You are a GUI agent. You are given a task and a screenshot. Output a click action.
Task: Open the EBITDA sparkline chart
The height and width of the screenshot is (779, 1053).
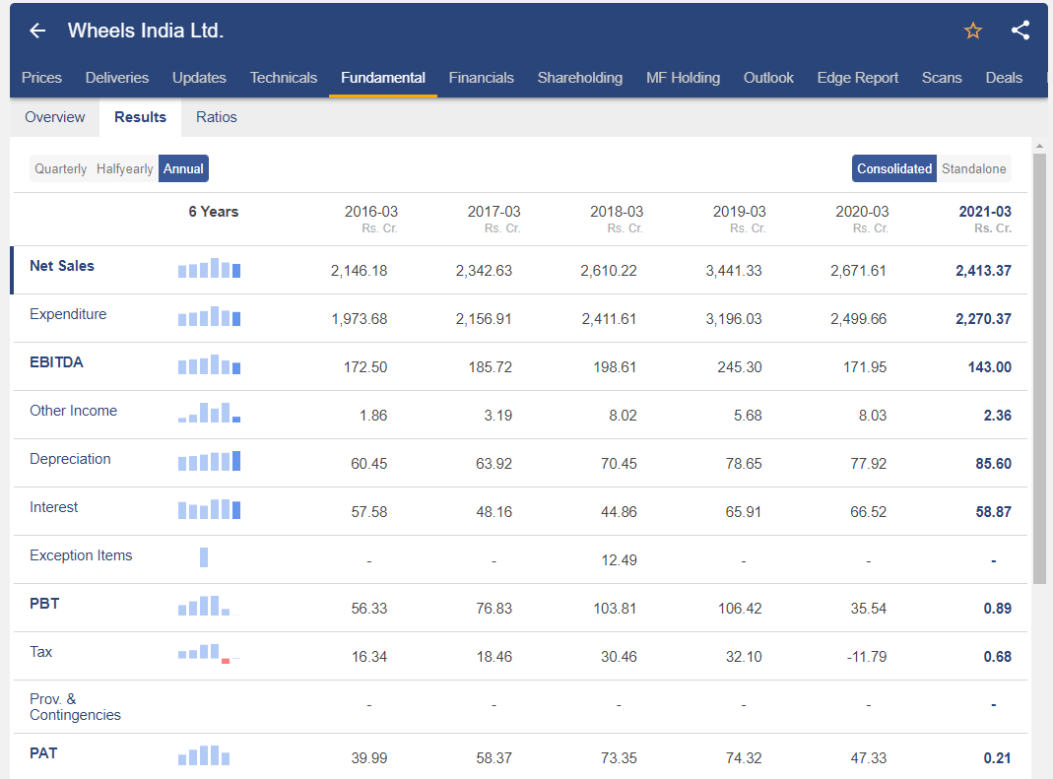click(x=209, y=364)
